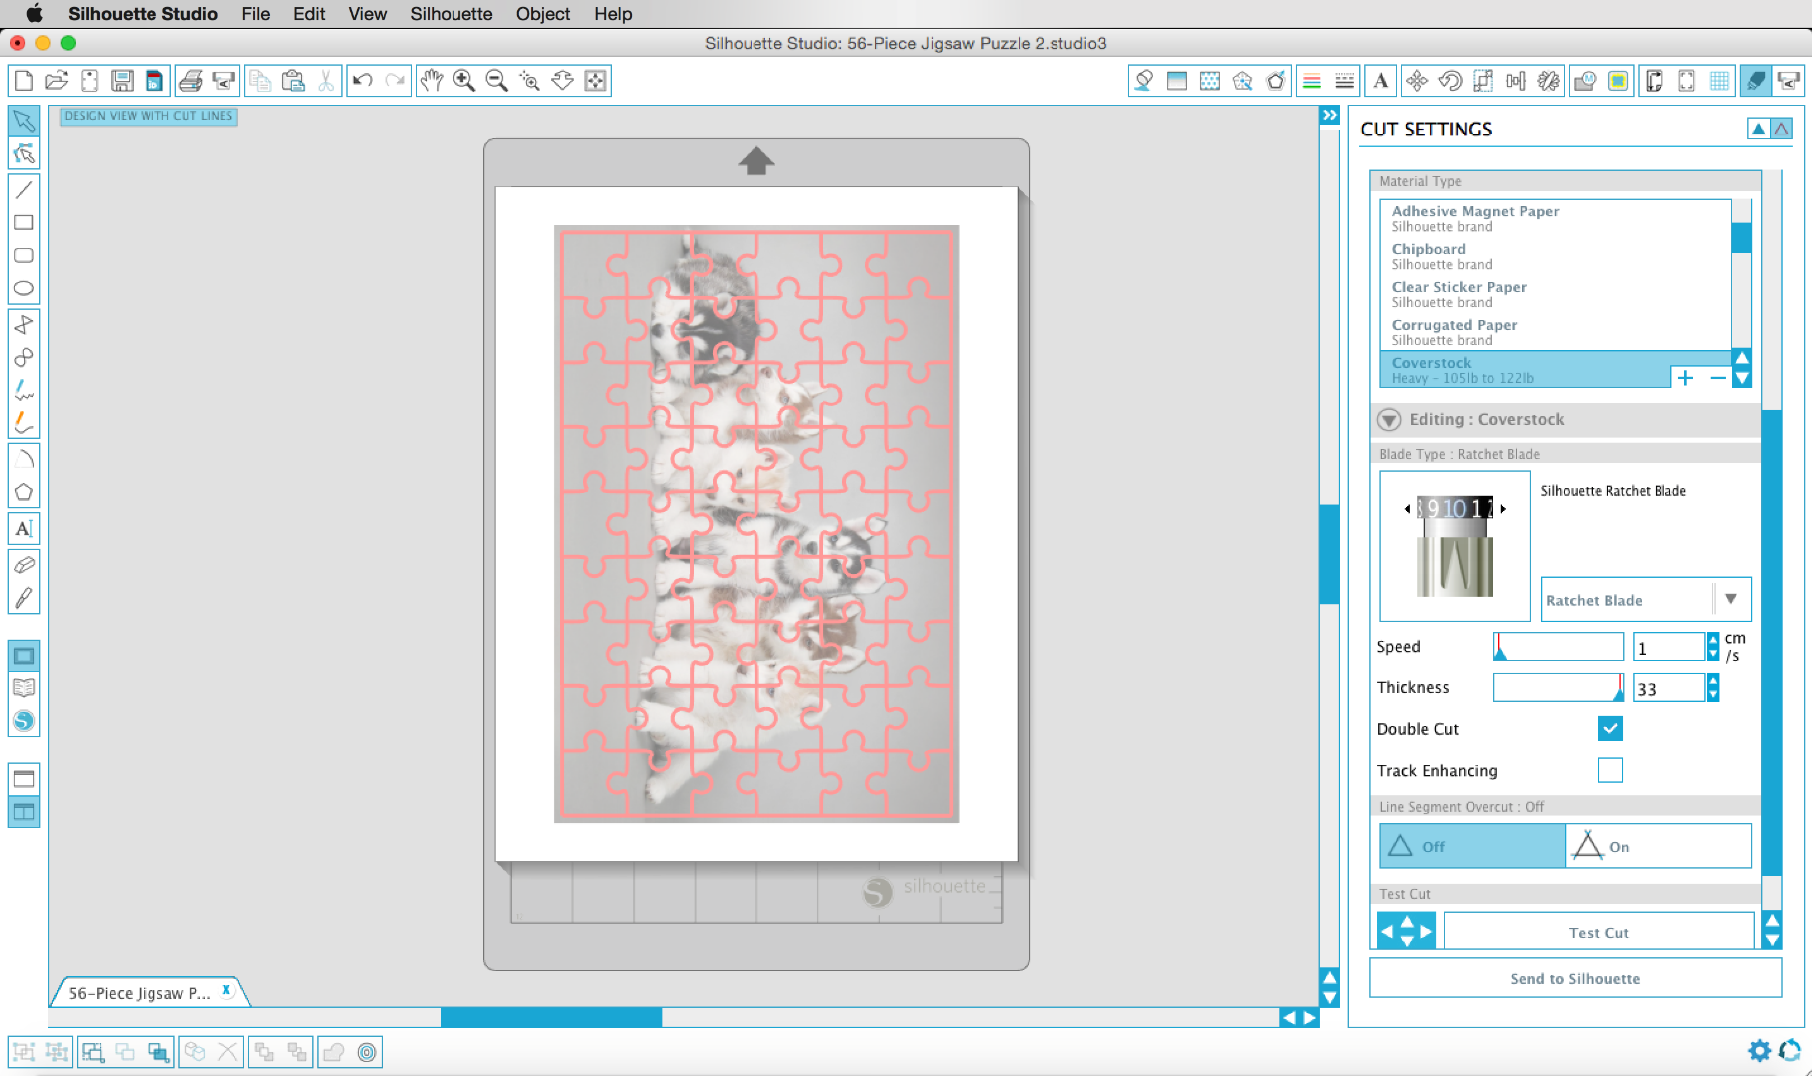
Task: Toggle the Double Cut checkbox
Action: (1610, 729)
